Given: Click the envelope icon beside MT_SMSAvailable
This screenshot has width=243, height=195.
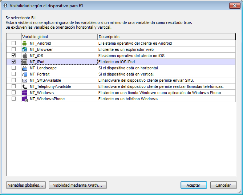Looking at the screenshot, I should pyautogui.click(x=25, y=80).
